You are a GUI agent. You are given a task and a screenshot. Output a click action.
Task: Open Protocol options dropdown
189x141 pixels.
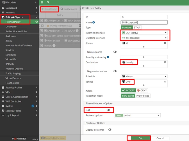click(137, 115)
